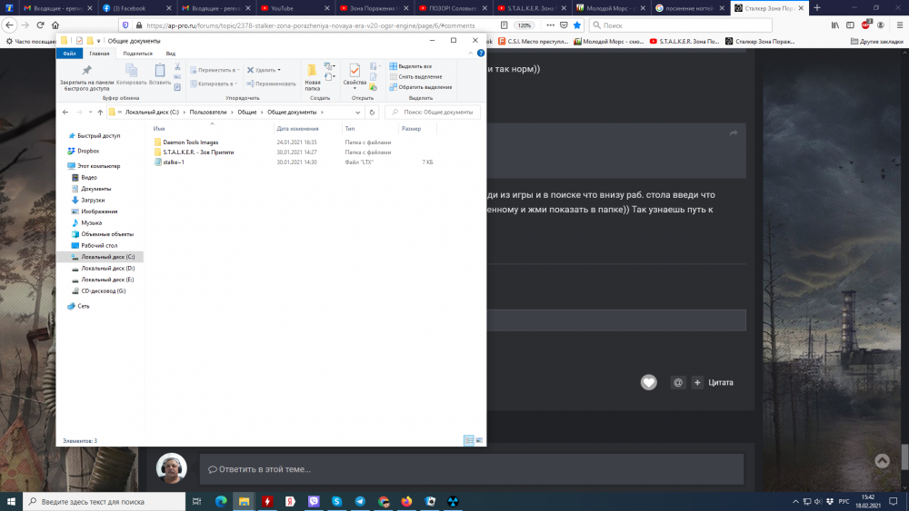The height and width of the screenshot is (511, 909).
Task: Click the Up arrow navigation icon
Action: coord(100,113)
